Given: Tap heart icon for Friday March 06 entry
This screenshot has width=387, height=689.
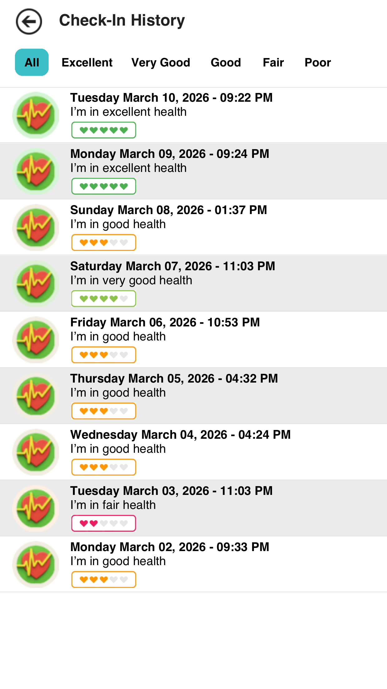Looking at the screenshot, I should [36, 340].
